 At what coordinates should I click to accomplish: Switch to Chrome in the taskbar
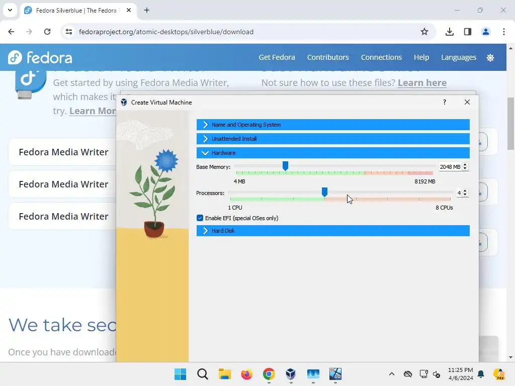coord(269,374)
